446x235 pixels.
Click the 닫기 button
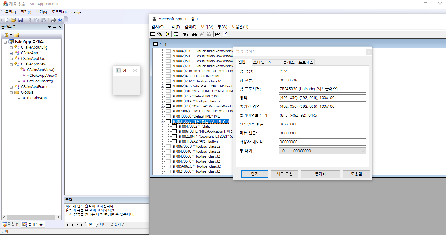click(x=254, y=174)
